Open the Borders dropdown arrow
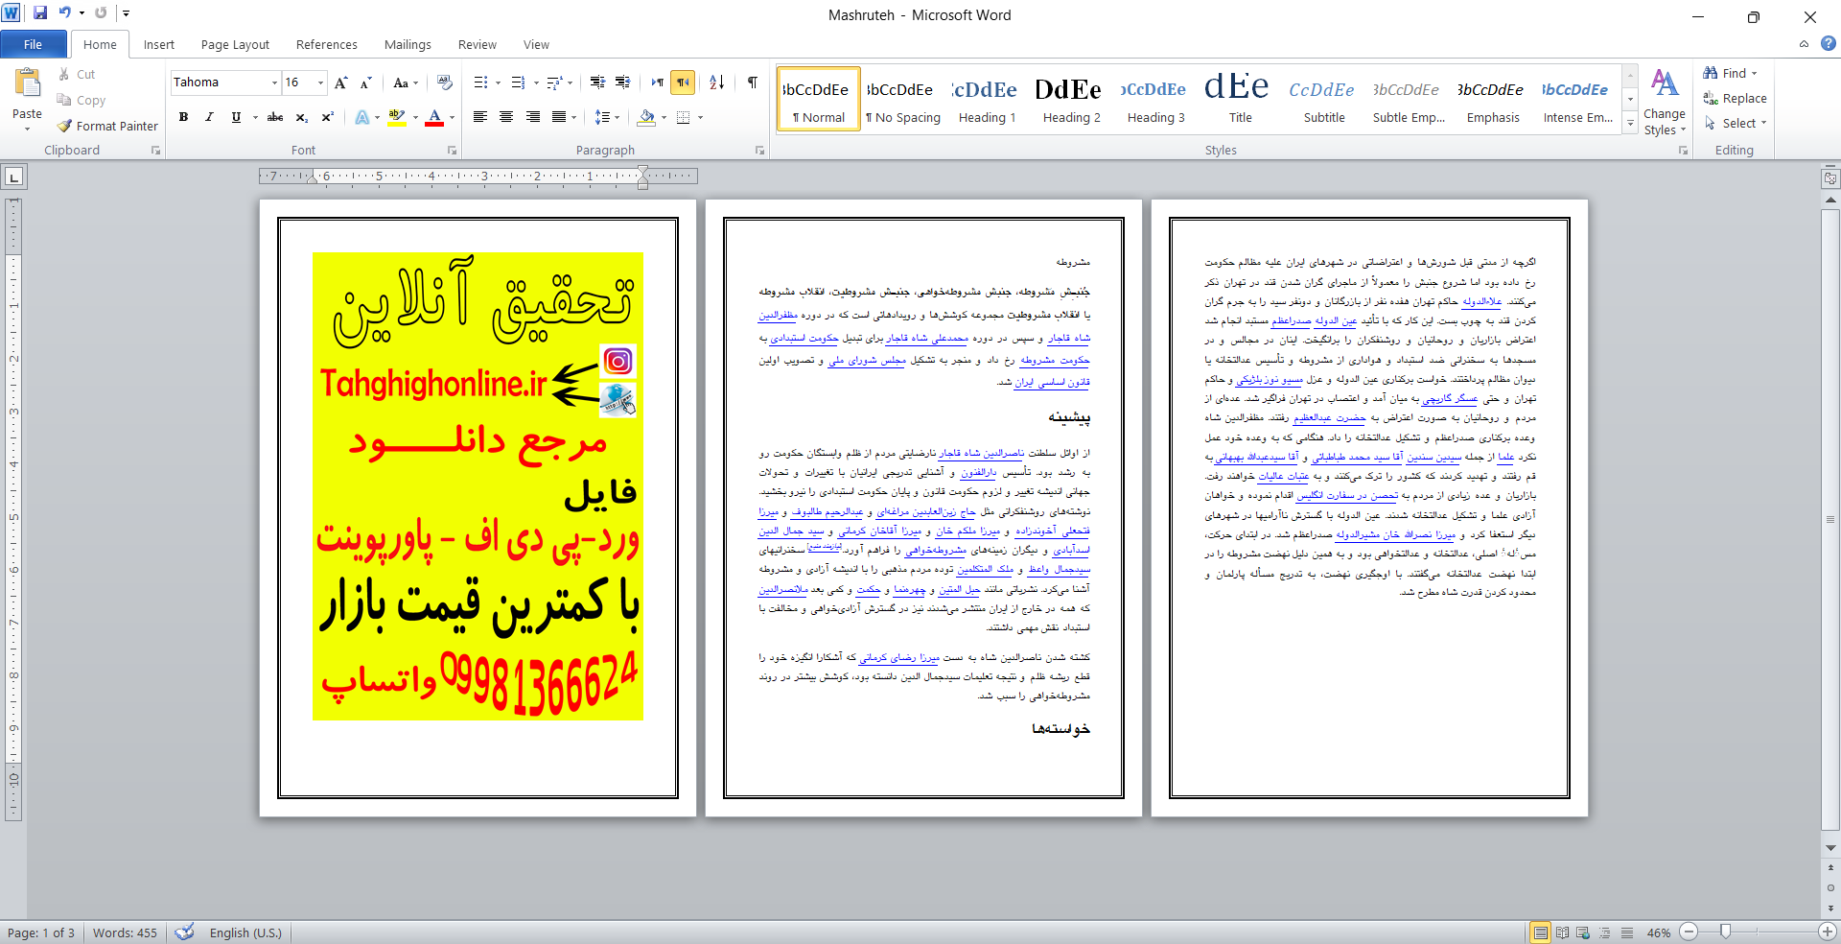1841x944 pixels. [701, 117]
